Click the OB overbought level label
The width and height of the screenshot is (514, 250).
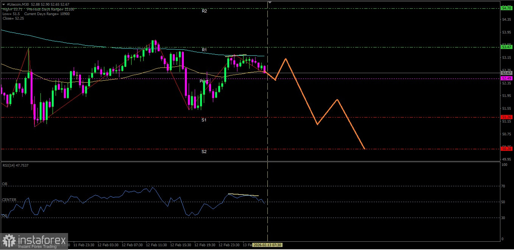click(5, 184)
